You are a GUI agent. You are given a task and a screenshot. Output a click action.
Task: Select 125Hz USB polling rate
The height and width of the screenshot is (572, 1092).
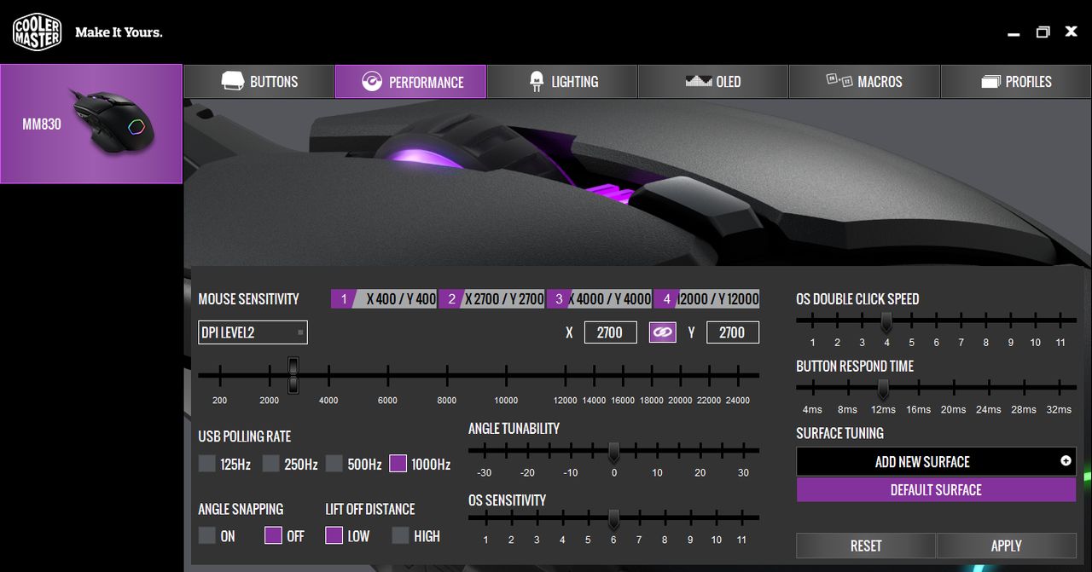pyautogui.click(x=207, y=464)
